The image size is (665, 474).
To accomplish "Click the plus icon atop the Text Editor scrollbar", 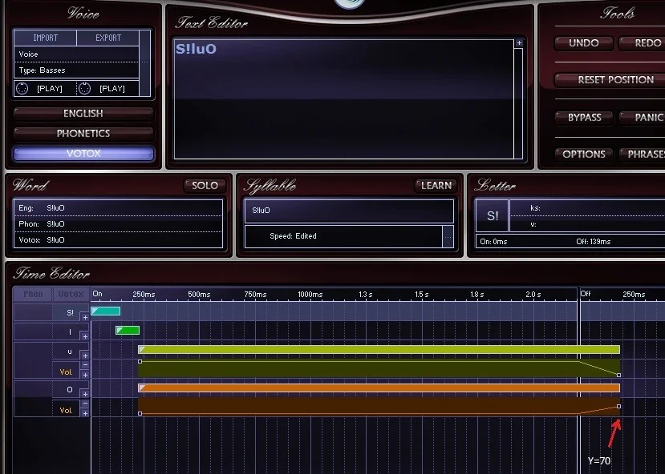I will click(519, 42).
